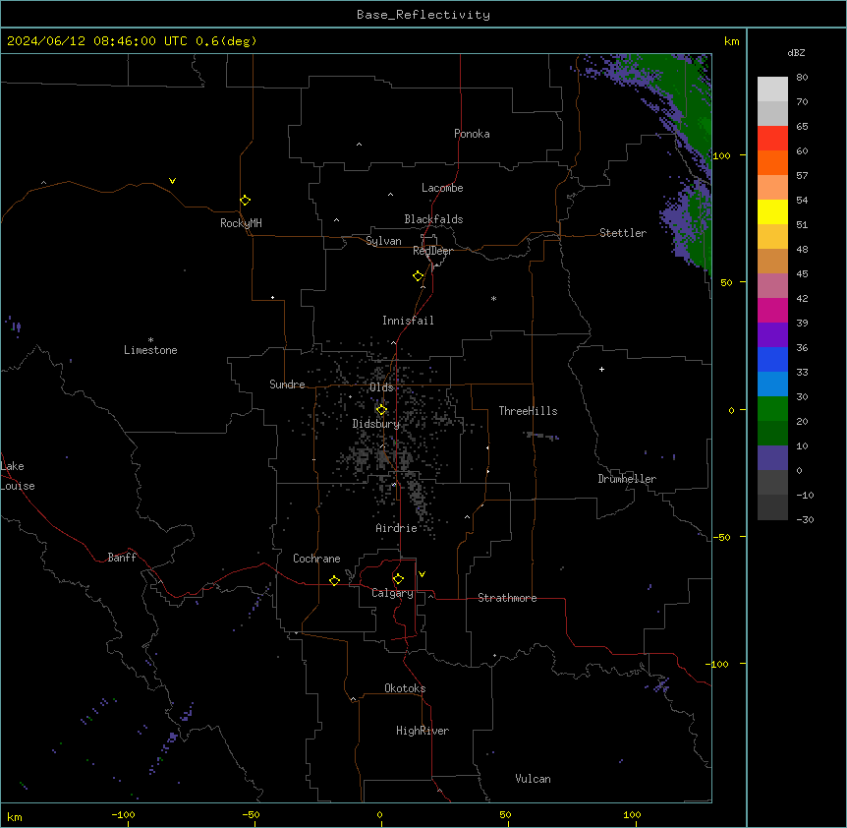Screen dimensions: 847x828
Task: Click the Blackfalds town label
Action: pyautogui.click(x=433, y=219)
